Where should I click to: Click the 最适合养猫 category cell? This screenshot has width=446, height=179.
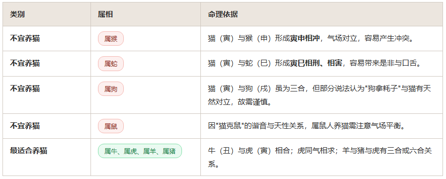28,151
